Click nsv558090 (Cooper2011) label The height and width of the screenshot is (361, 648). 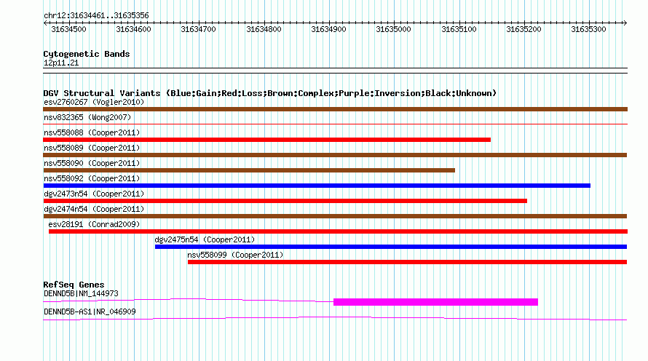pyautogui.click(x=92, y=163)
